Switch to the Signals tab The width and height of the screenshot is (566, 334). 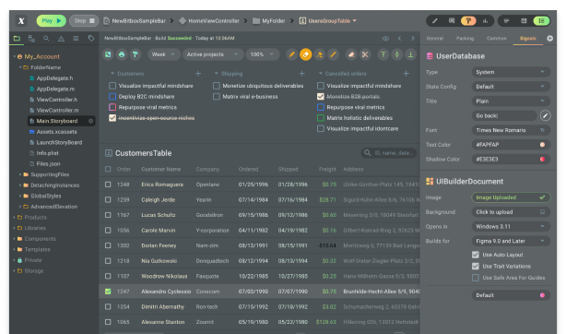coord(527,39)
